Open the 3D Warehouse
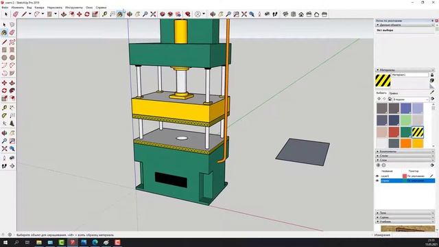This screenshot has height=247, width=439. click(x=163, y=14)
